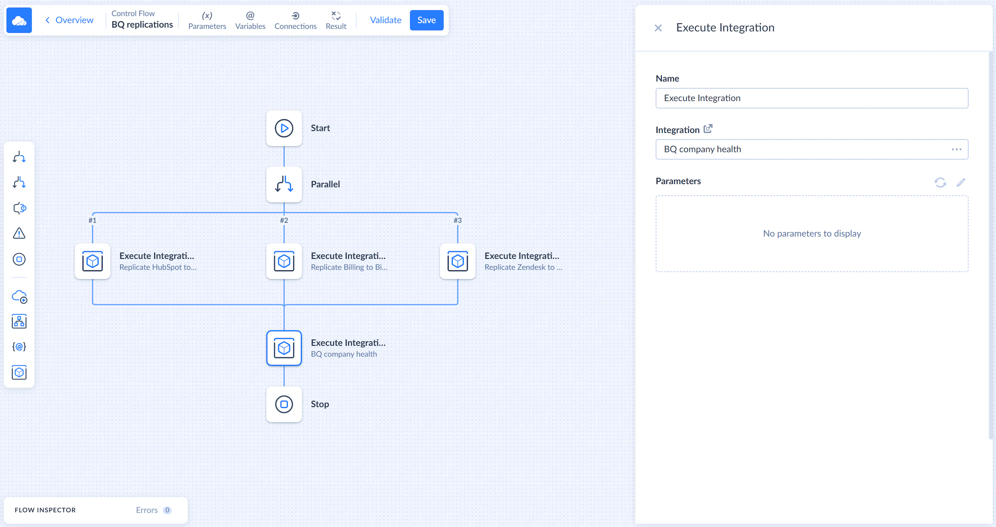Open the Result tab

pyautogui.click(x=336, y=20)
